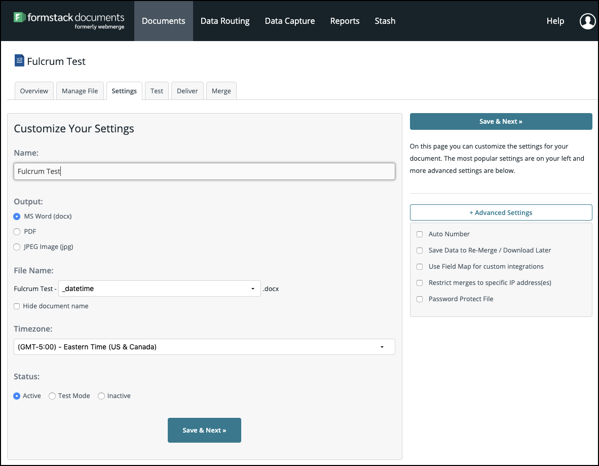Enable Hide document name checkbox
This screenshot has width=599, height=466.
[x=17, y=306]
